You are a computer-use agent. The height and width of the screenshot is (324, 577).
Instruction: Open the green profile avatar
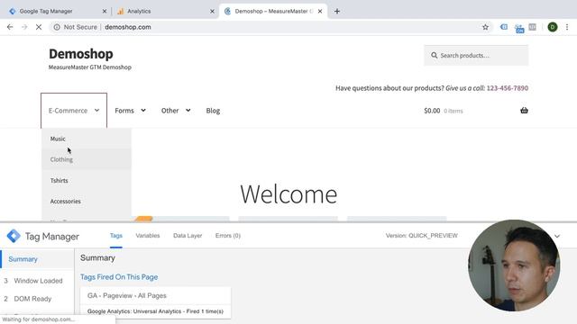coord(553,27)
